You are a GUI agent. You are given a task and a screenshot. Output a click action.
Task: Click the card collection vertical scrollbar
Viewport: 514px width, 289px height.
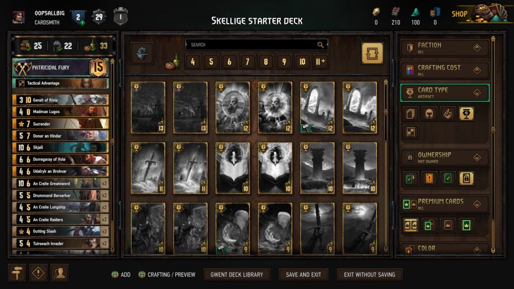pos(386,166)
